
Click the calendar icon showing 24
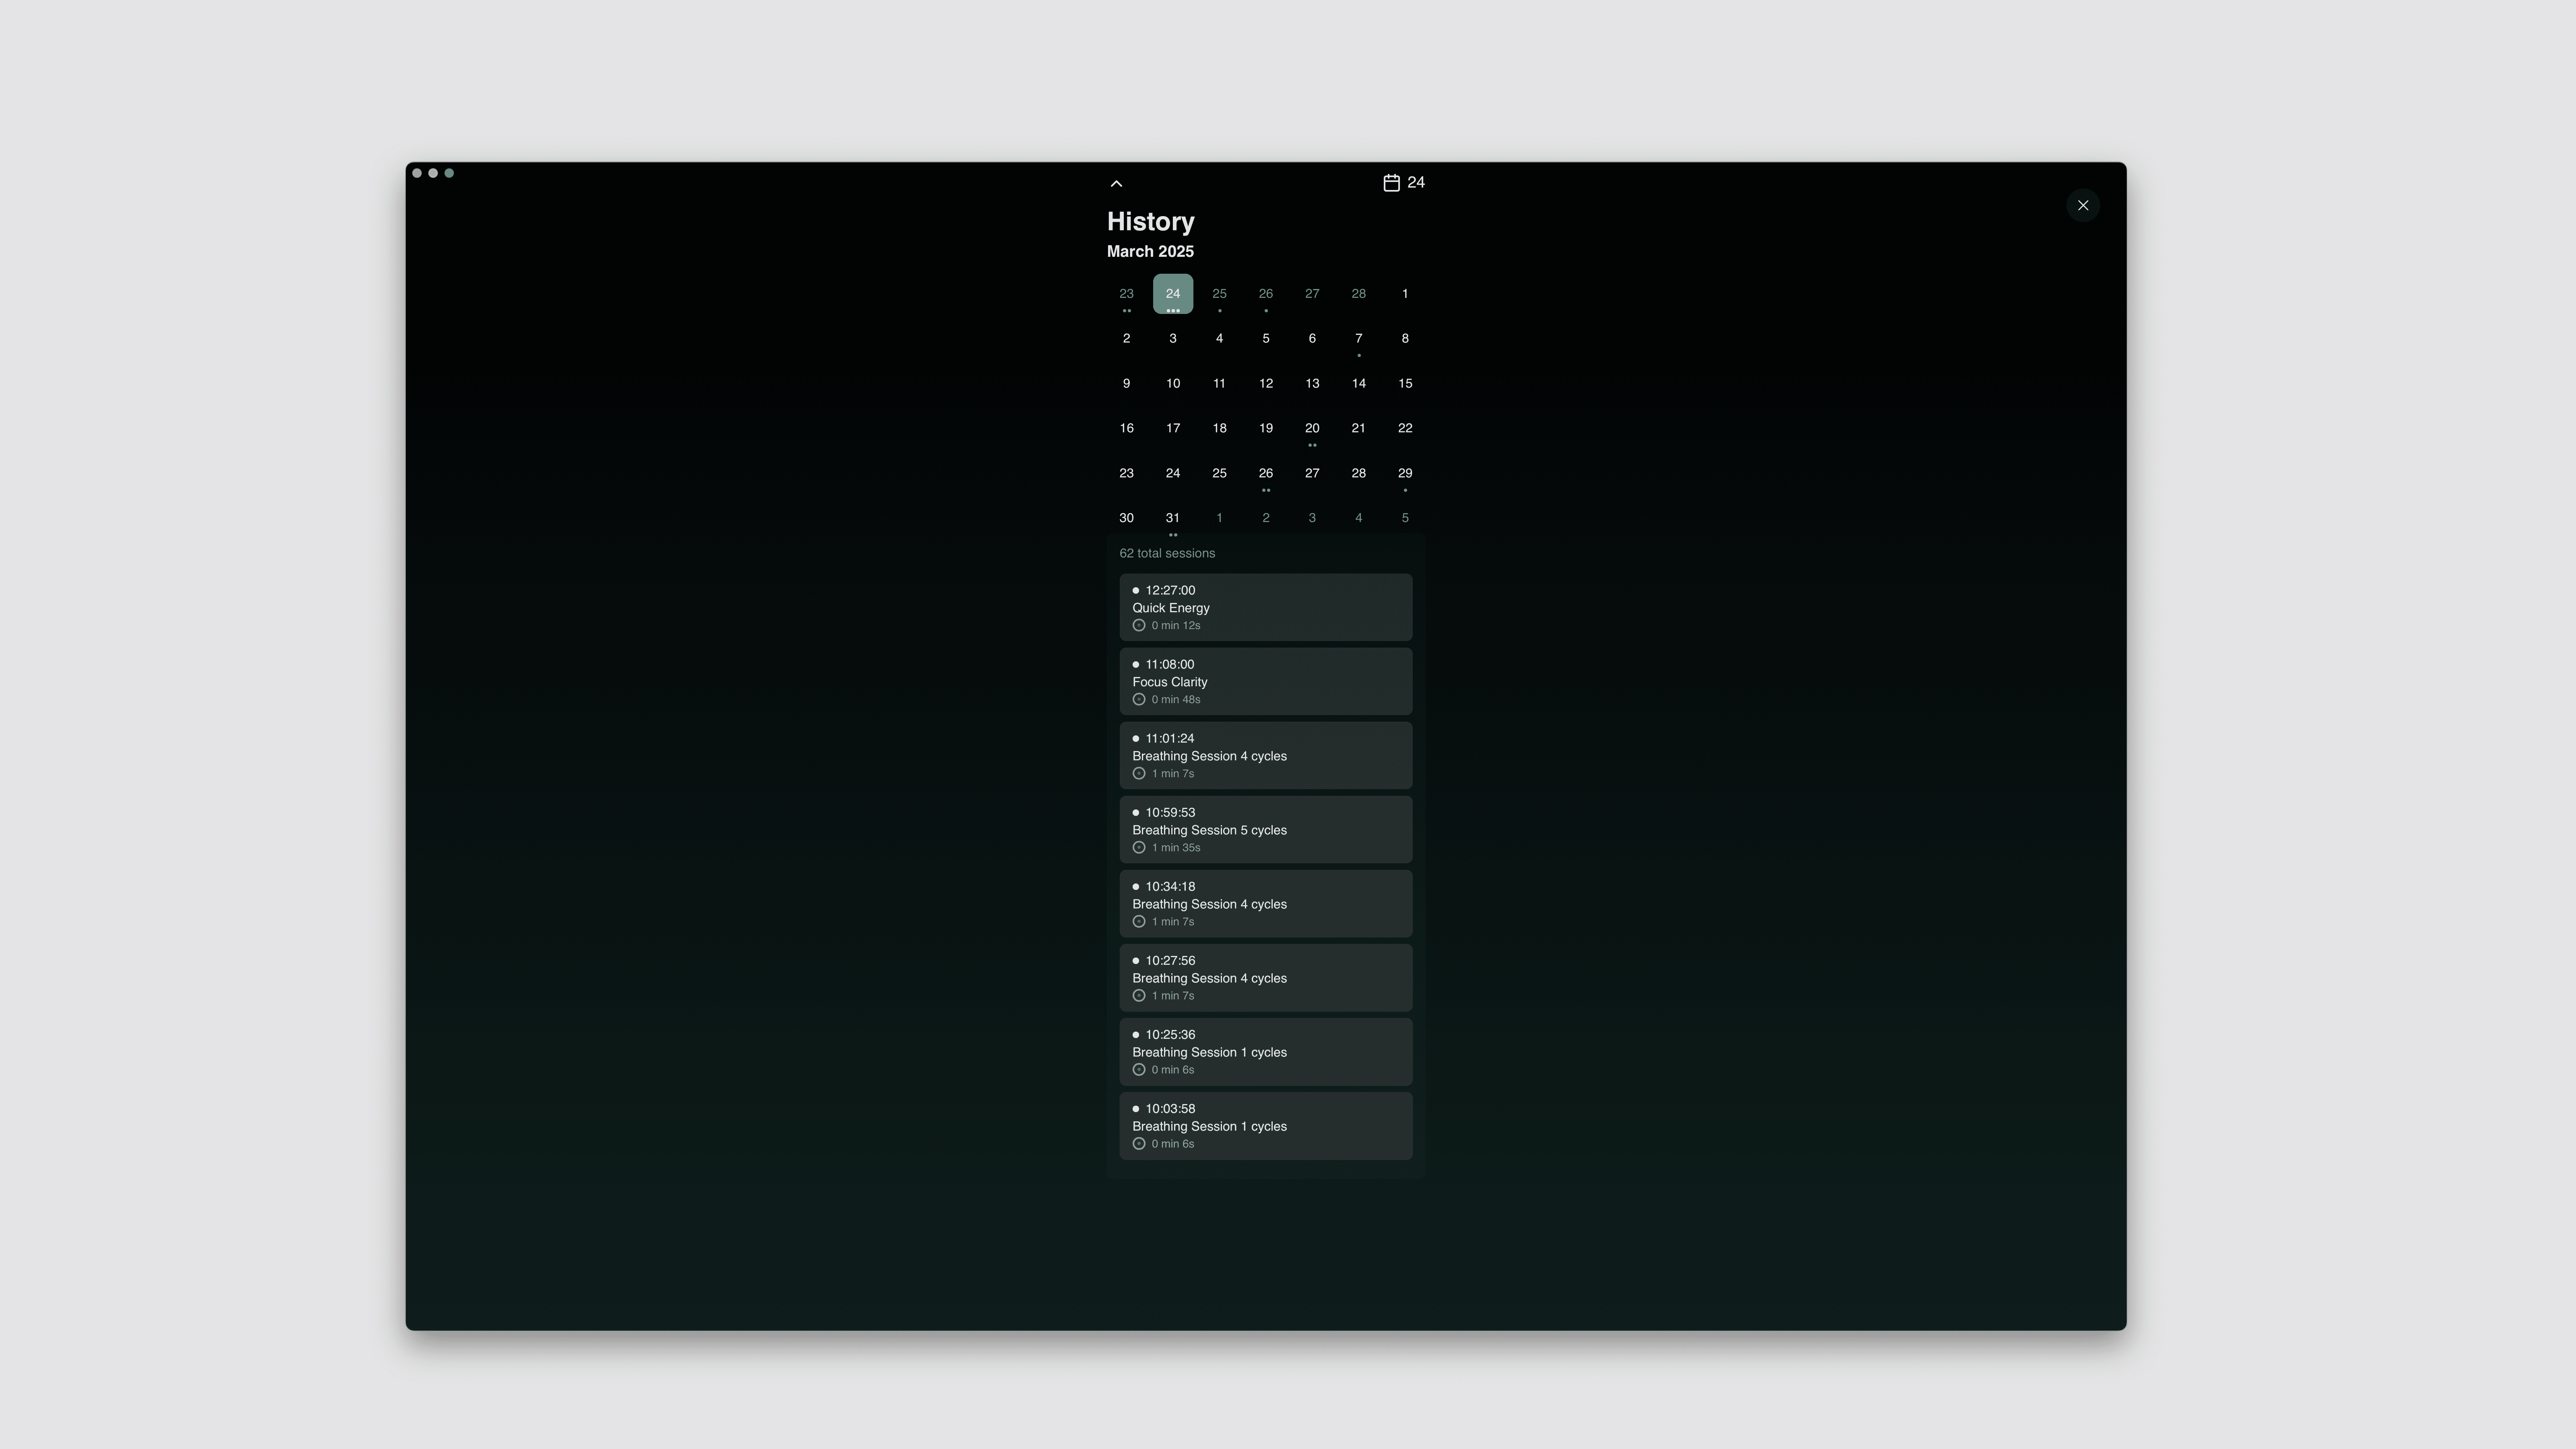1391,183
